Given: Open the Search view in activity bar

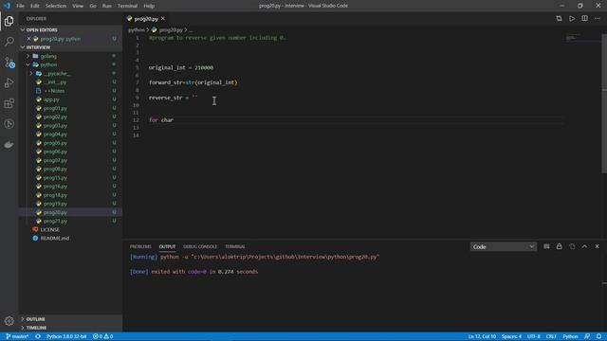Looking at the screenshot, I should coord(9,42).
